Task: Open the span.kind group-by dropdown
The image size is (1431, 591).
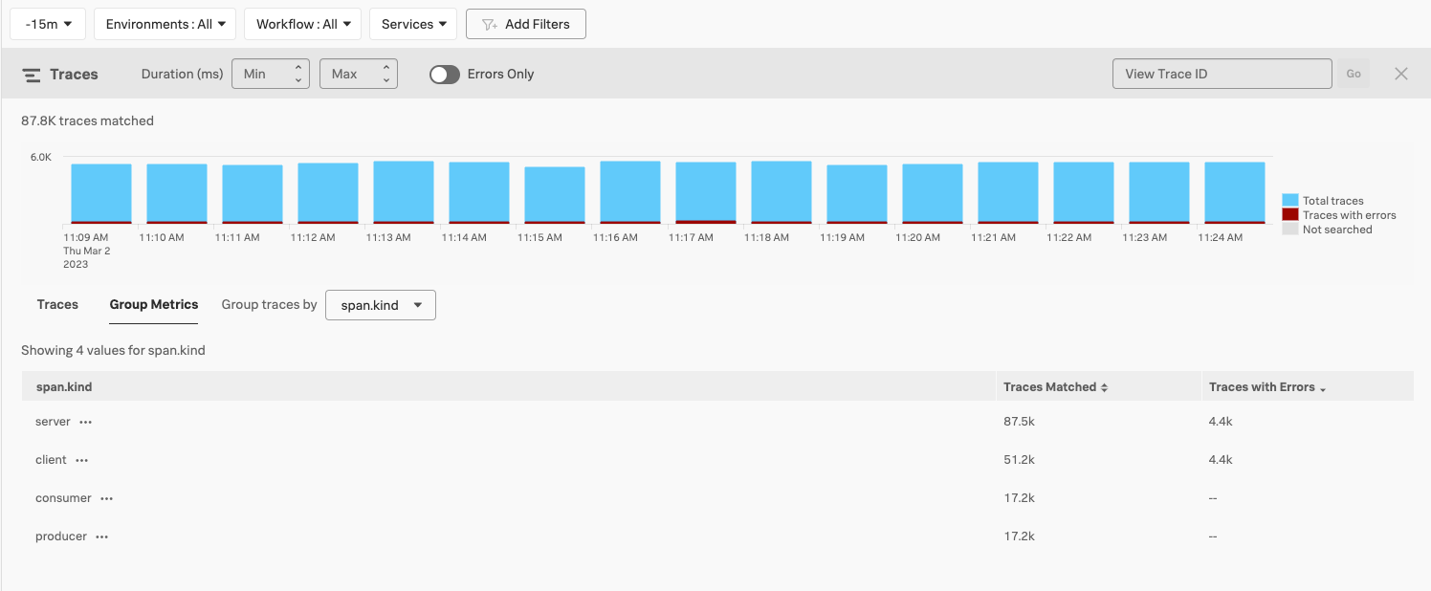Action: 381,305
